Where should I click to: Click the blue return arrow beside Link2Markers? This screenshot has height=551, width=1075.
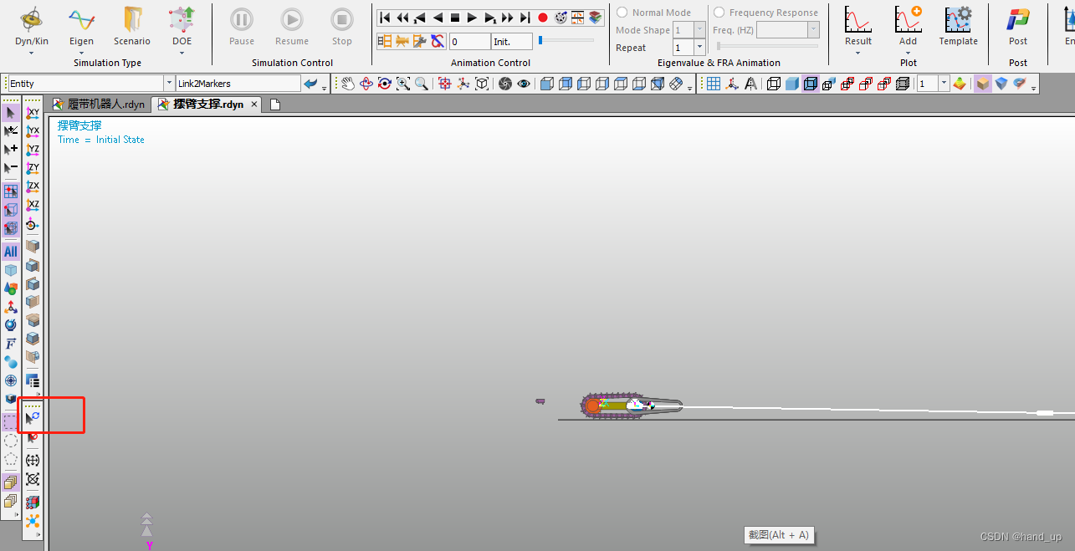310,84
